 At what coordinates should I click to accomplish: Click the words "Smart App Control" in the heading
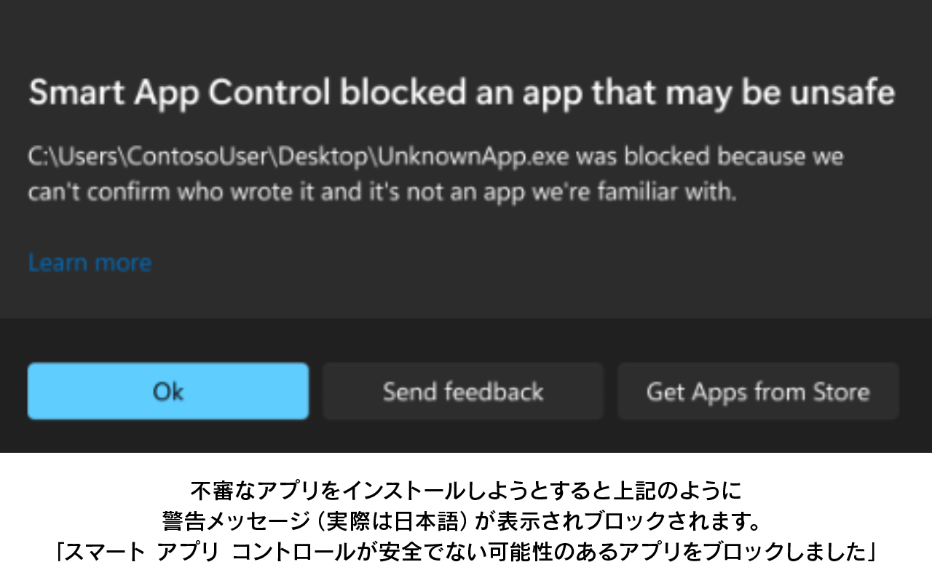click(x=179, y=93)
